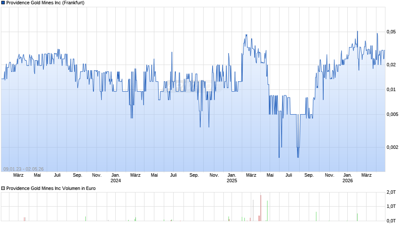Click the 0,05 price axis label

[x=391, y=32]
